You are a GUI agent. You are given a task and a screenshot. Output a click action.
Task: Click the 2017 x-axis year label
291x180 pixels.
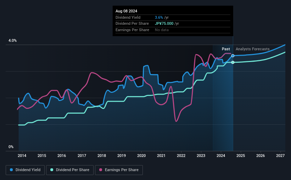[x=82, y=156]
